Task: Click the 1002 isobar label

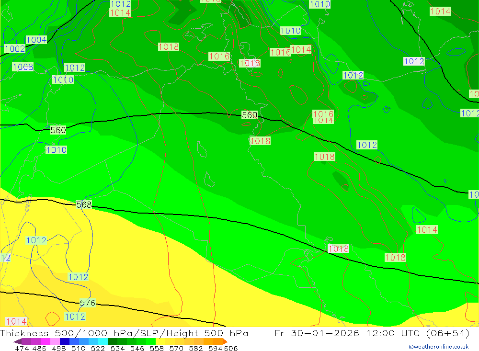Action: click(15, 48)
